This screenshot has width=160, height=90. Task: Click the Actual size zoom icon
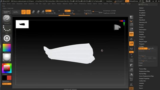click(131, 24)
